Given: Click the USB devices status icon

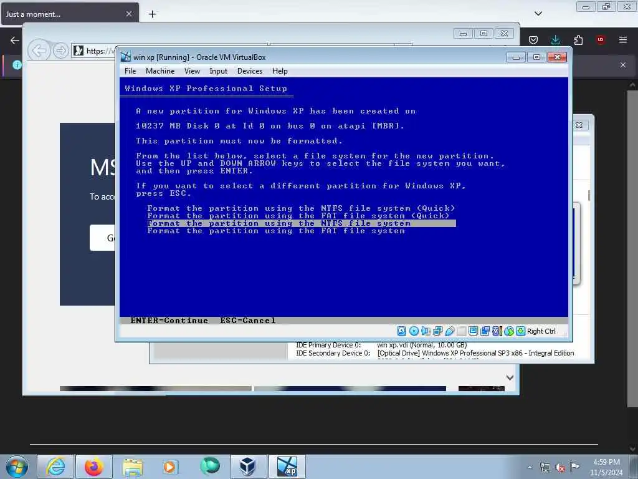Looking at the screenshot, I should (449, 331).
